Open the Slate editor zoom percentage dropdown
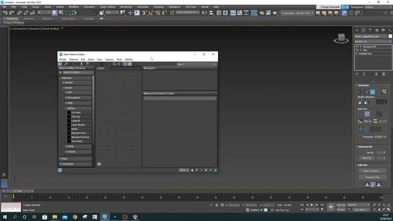The width and height of the screenshot is (393, 221). (184, 170)
